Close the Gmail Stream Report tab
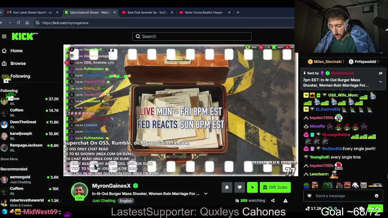 tap(57, 12)
